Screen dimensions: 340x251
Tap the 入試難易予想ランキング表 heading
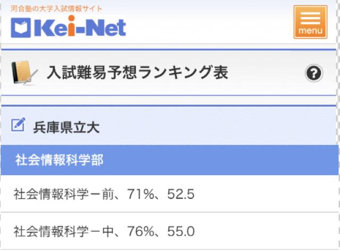tap(137, 73)
